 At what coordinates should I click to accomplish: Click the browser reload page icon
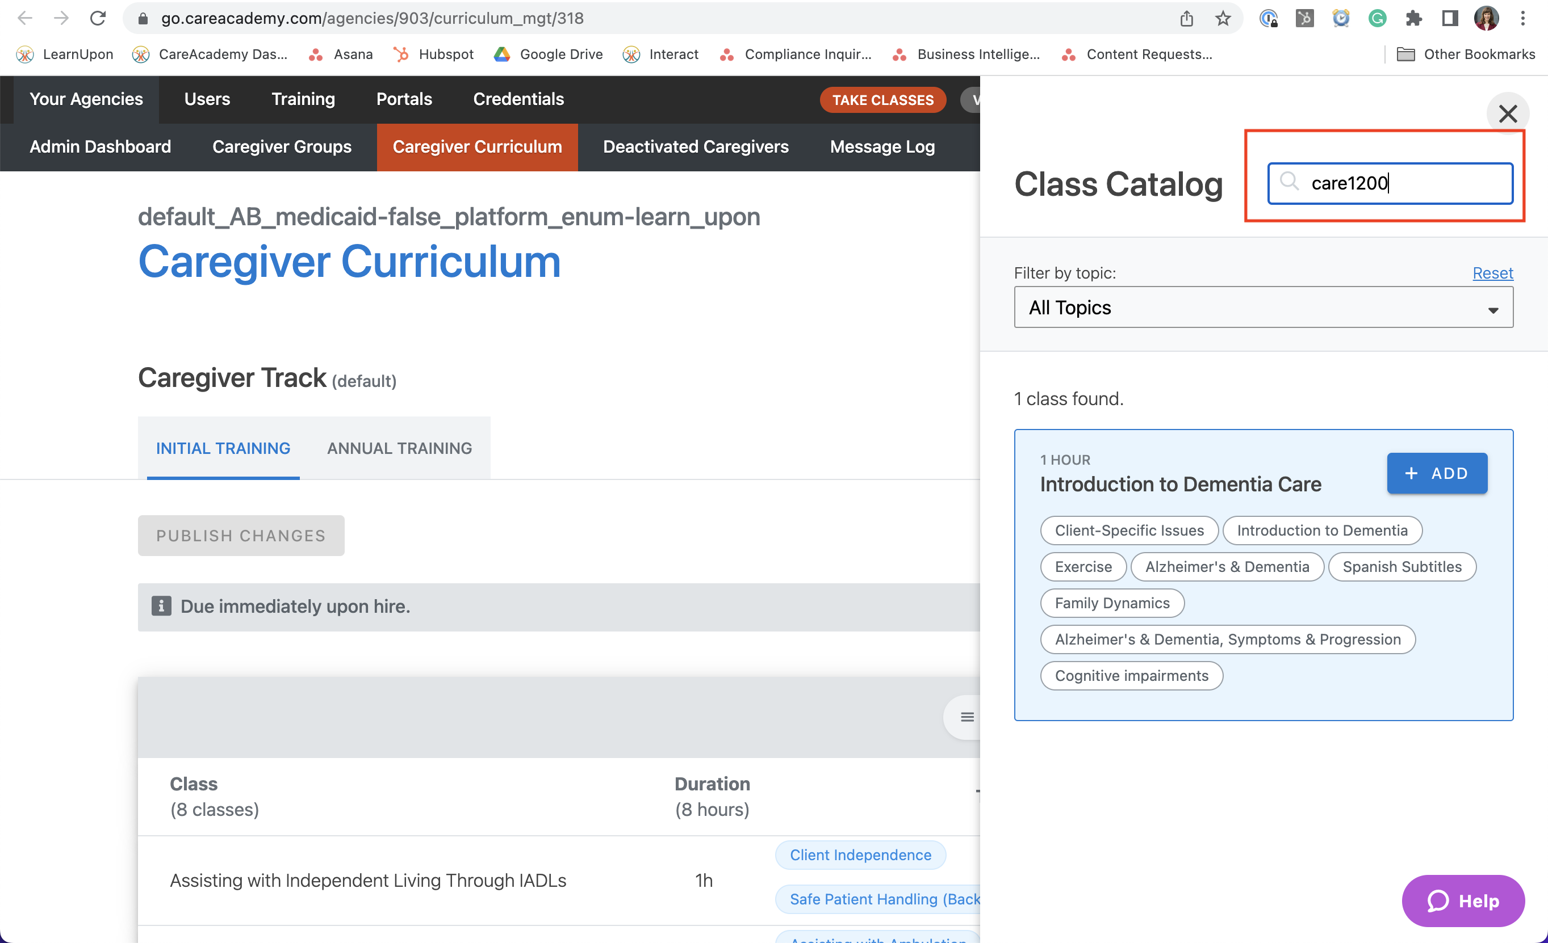click(98, 18)
